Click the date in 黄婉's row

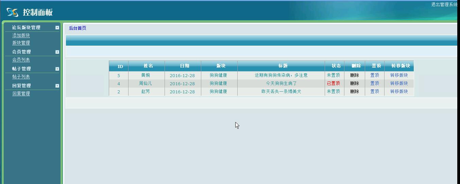(x=182, y=75)
